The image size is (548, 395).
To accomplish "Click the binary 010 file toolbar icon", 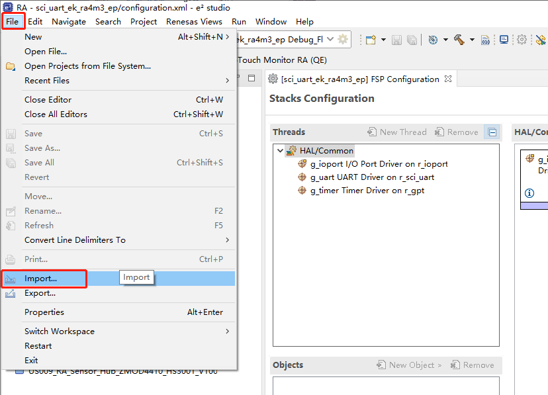I will click(485, 40).
